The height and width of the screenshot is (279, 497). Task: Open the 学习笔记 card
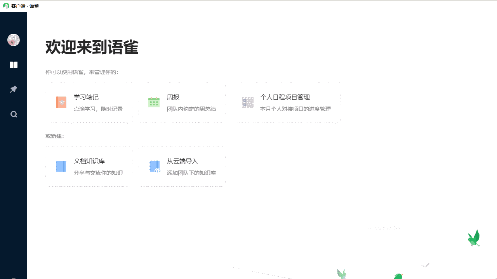tap(89, 103)
